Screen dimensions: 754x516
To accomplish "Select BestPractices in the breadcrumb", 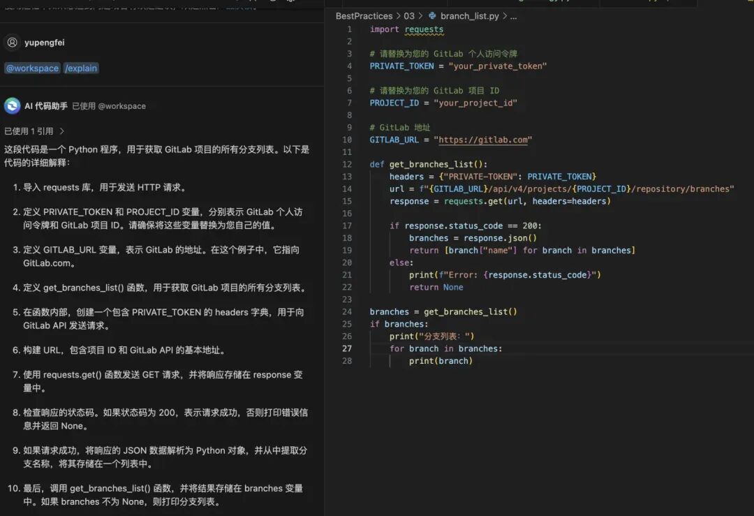I will (364, 16).
